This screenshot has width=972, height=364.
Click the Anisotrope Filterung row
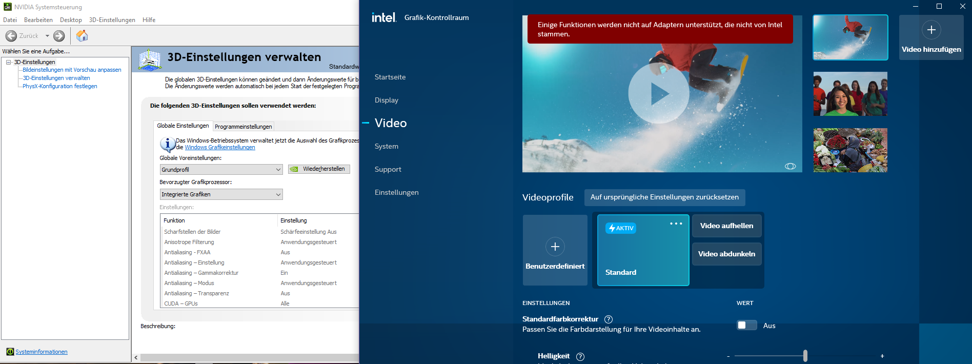coord(260,242)
